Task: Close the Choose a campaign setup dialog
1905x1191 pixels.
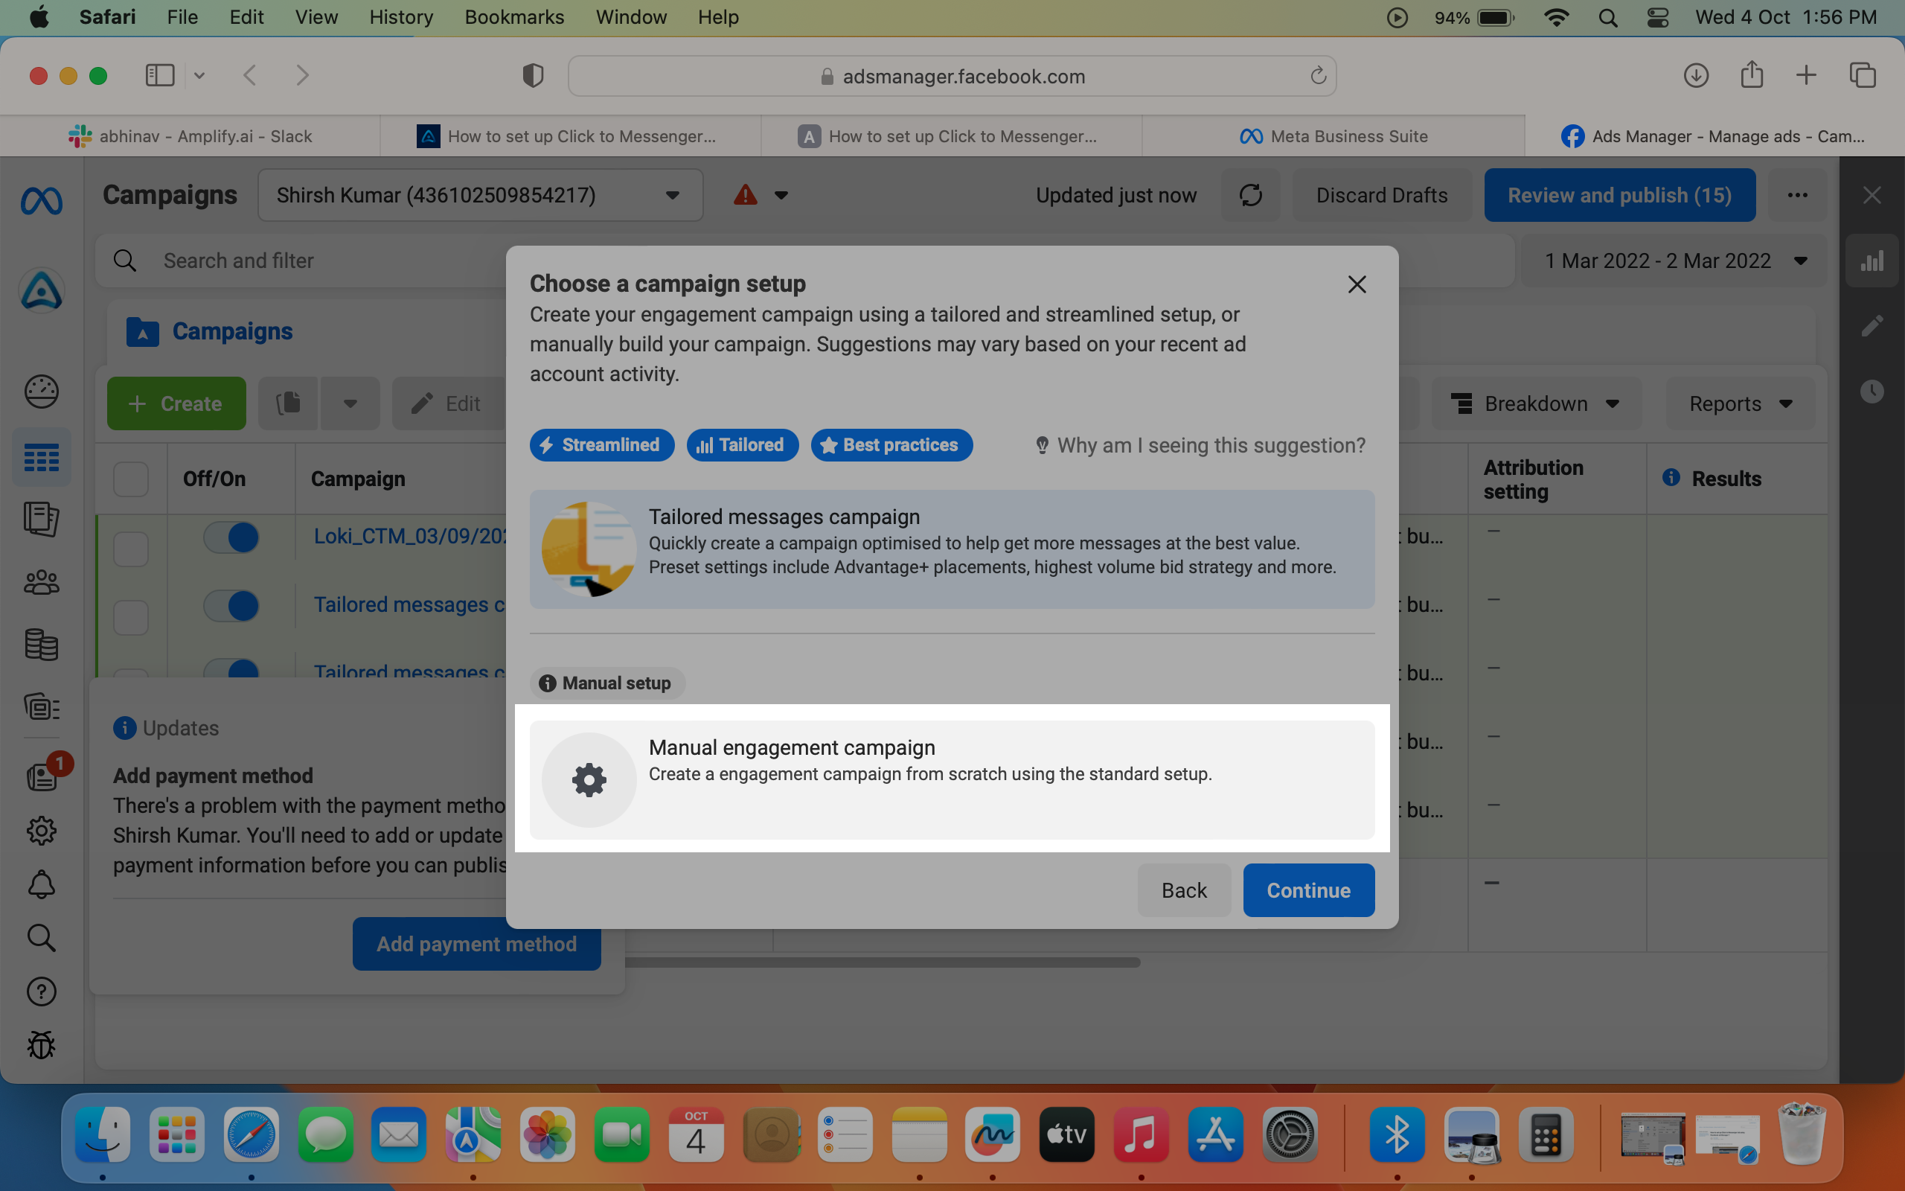Action: click(x=1357, y=284)
